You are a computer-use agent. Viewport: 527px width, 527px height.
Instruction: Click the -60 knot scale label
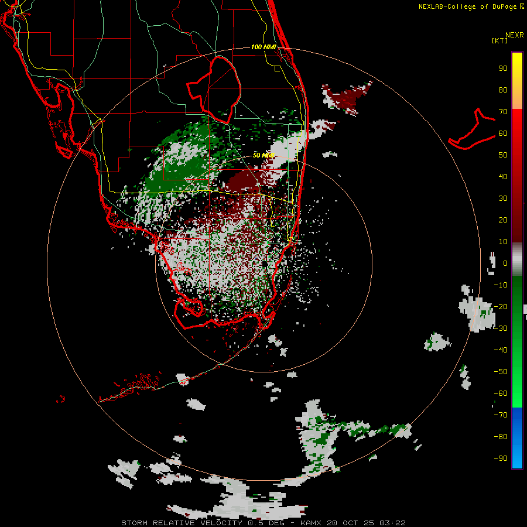501,393
